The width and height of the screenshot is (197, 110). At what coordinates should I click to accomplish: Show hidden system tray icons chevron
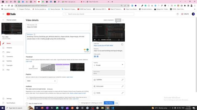pos(170,108)
